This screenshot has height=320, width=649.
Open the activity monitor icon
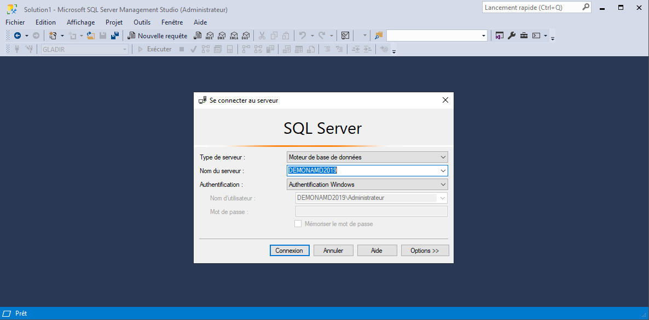point(345,36)
